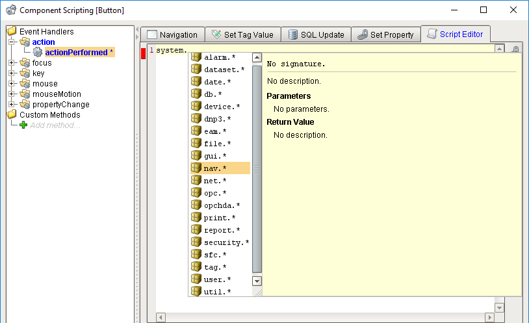Switch to the Navigation tab
Viewport: 529px width, 323px height.
tap(172, 34)
